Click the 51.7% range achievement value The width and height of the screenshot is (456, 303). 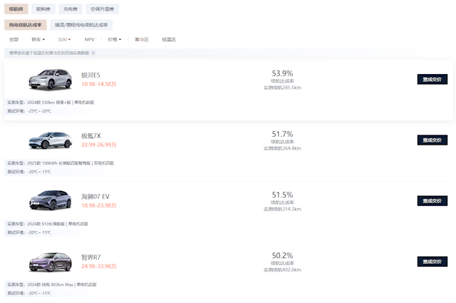pyautogui.click(x=282, y=134)
